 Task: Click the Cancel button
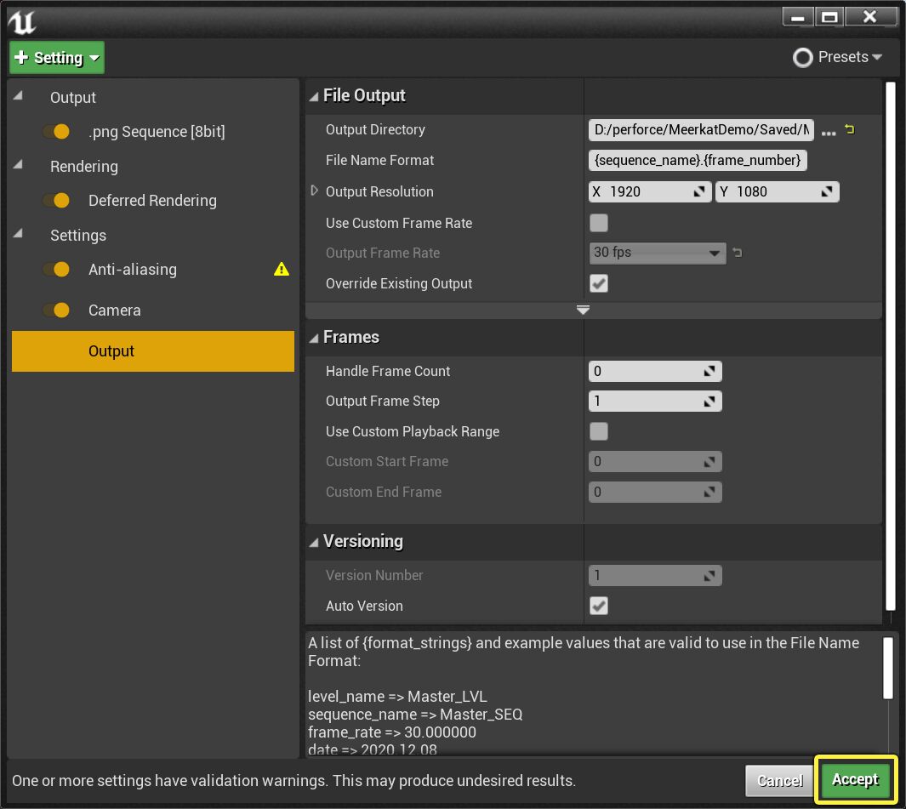[779, 780]
